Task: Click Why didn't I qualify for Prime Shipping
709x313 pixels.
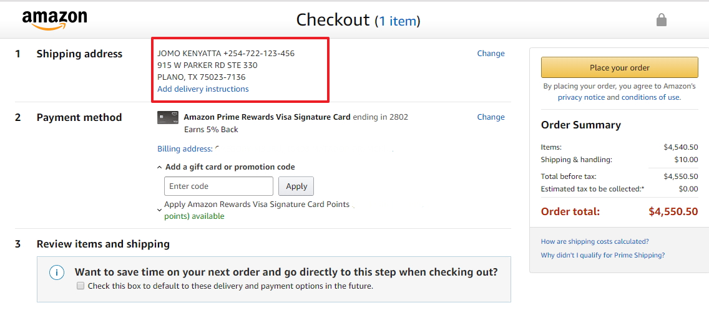Action: 602,255
